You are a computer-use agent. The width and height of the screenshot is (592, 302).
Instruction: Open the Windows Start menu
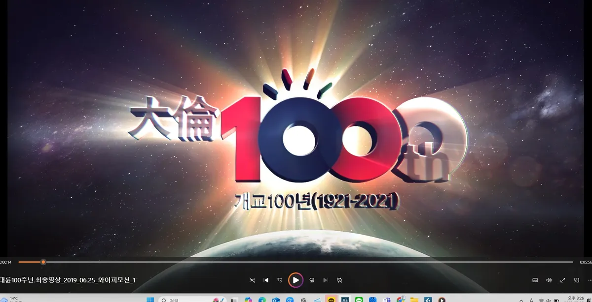[150, 299]
